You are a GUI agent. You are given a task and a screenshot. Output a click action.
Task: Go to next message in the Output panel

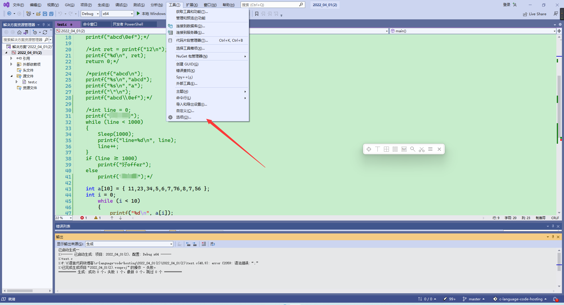click(x=195, y=244)
